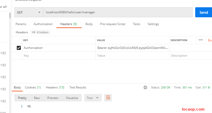
Task: Click the request URL field
Action: click(118, 12)
